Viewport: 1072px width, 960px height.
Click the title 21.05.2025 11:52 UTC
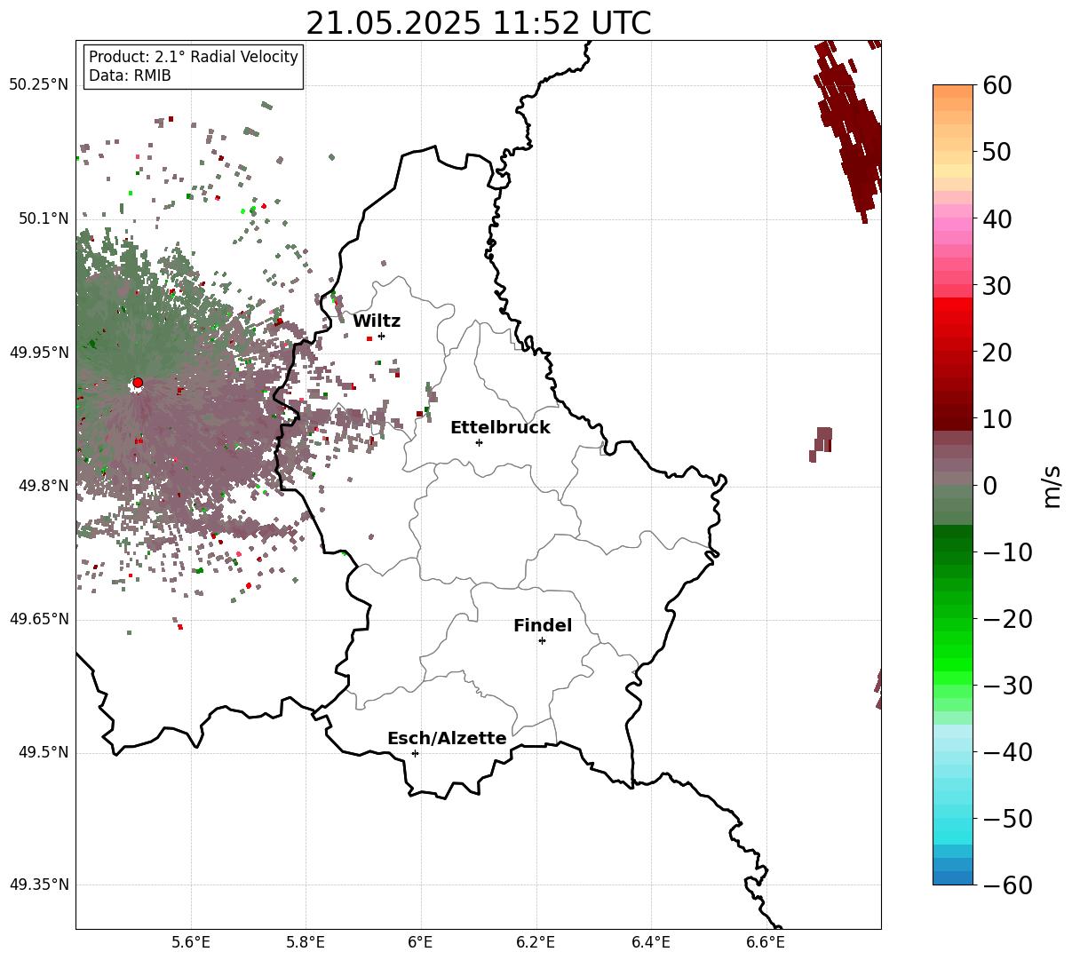(x=478, y=23)
